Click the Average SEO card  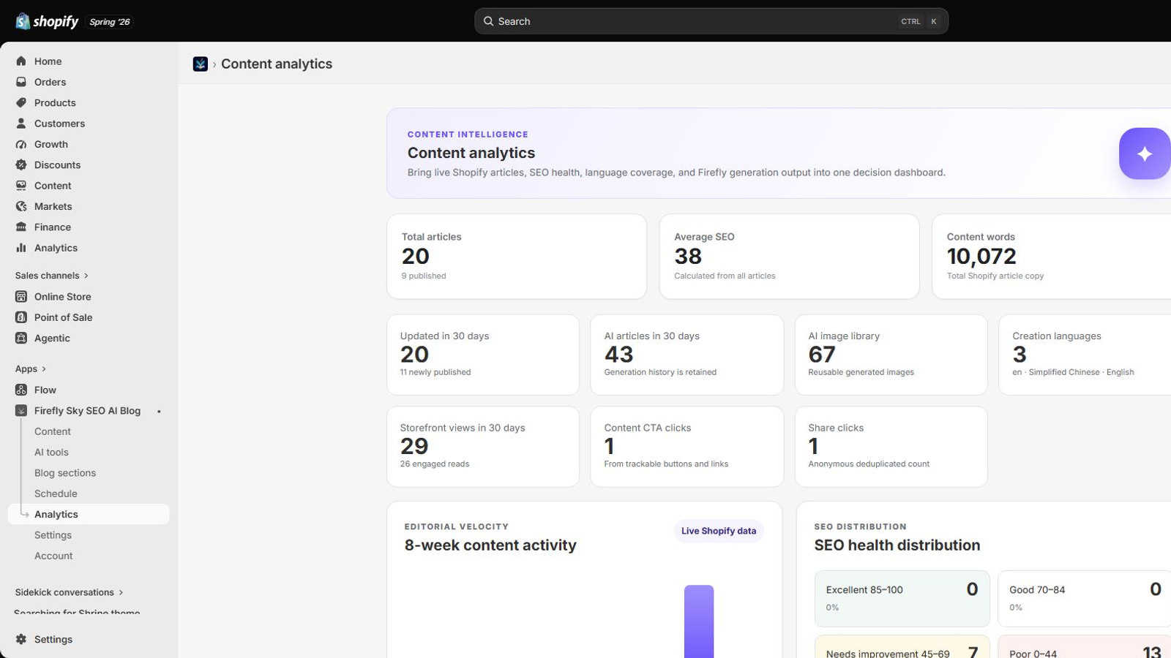click(x=789, y=257)
